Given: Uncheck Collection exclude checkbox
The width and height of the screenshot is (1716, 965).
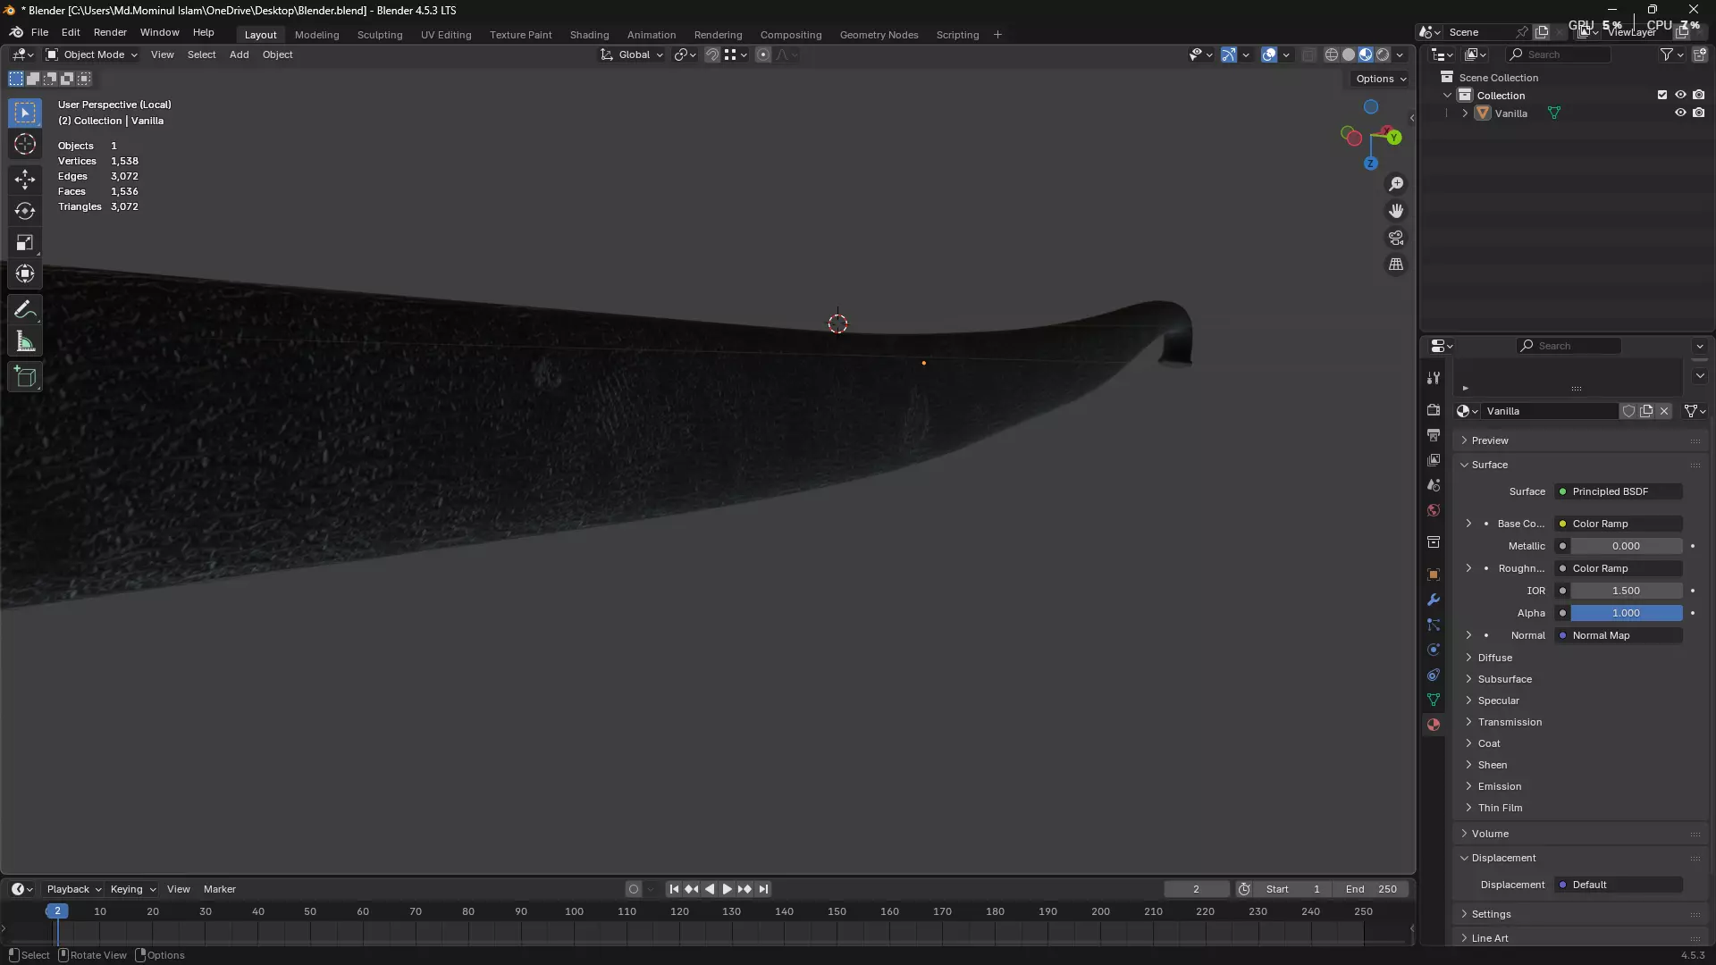Looking at the screenshot, I should [x=1662, y=95].
